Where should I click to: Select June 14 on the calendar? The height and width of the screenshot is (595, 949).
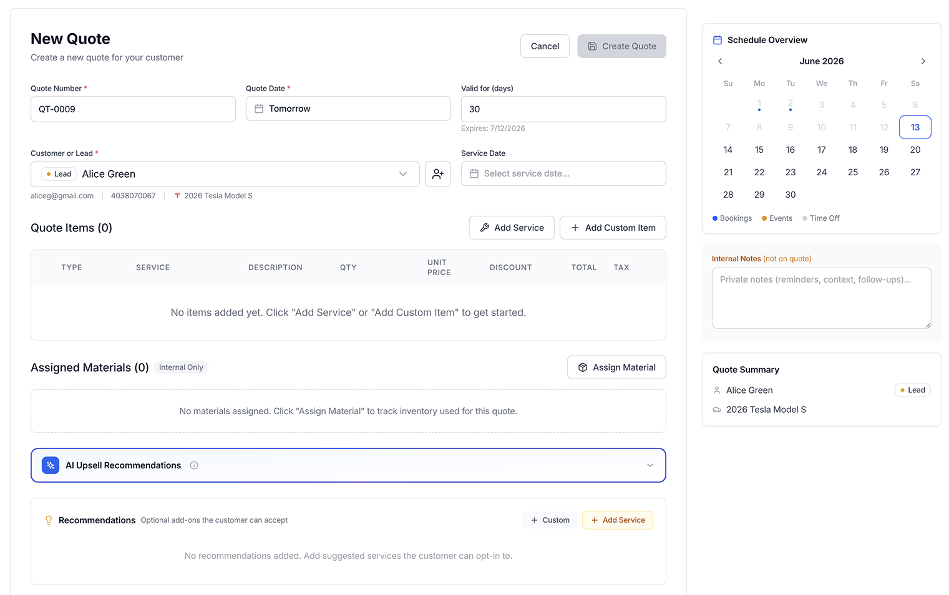point(728,150)
